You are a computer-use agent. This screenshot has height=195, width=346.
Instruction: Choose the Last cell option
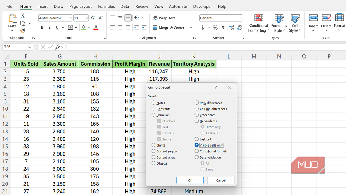pos(197,139)
